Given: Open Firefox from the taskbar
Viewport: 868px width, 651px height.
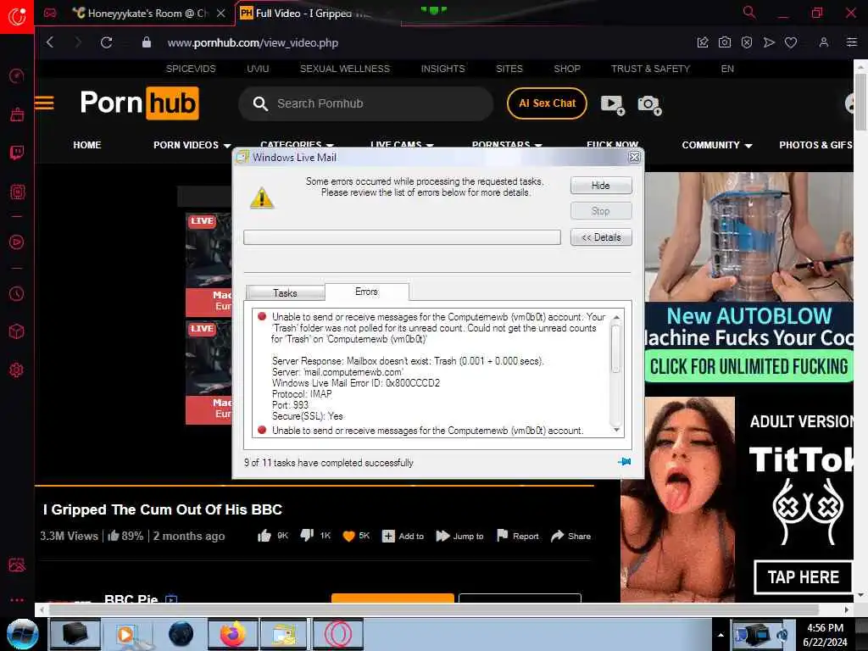Looking at the screenshot, I should pos(233,634).
